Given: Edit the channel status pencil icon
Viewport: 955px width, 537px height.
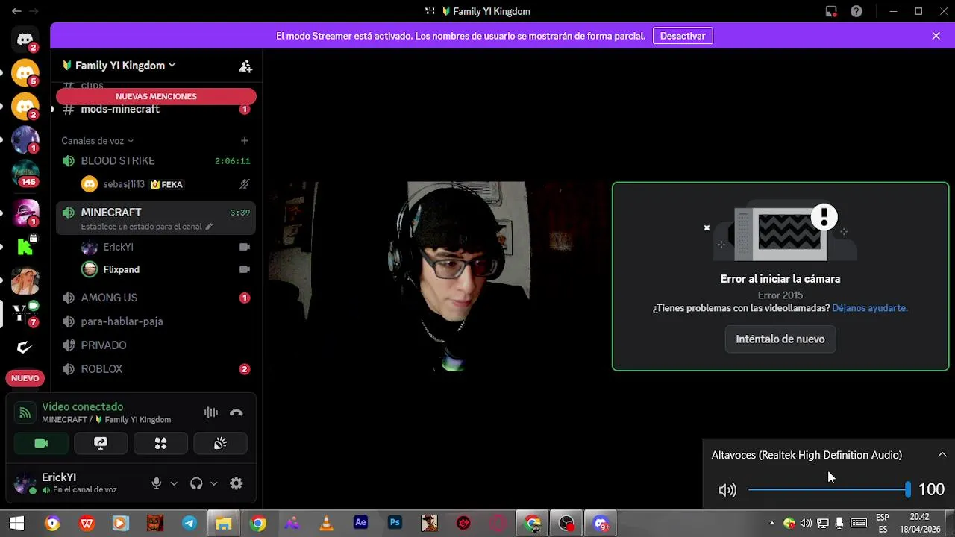Looking at the screenshot, I should pyautogui.click(x=209, y=227).
